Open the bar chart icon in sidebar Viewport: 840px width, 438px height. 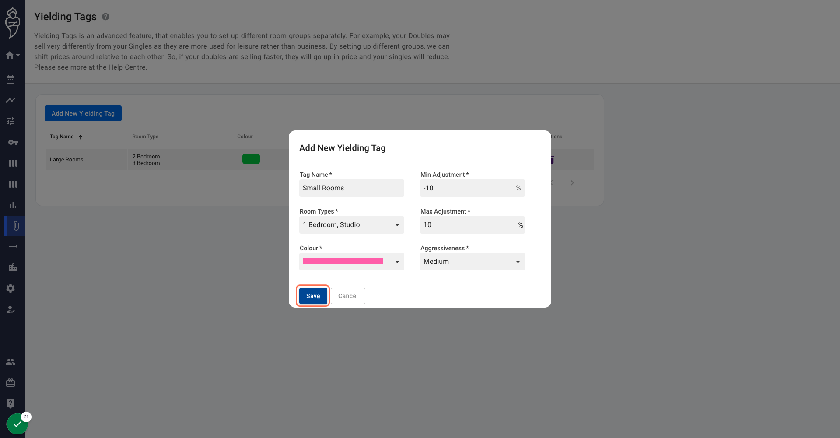[x=13, y=205]
